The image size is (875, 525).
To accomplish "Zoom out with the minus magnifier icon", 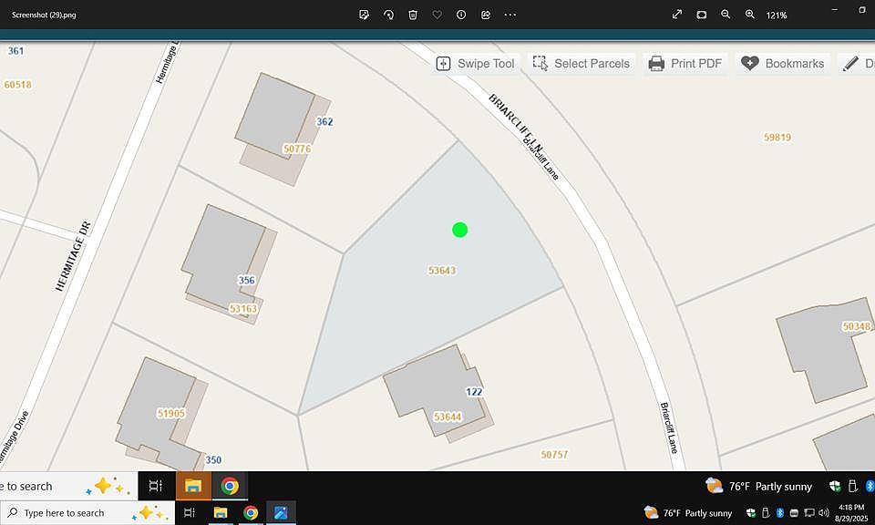I will tap(726, 15).
